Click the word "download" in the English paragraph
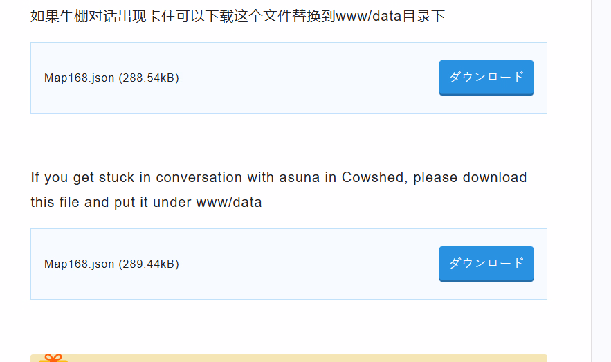 (x=495, y=177)
